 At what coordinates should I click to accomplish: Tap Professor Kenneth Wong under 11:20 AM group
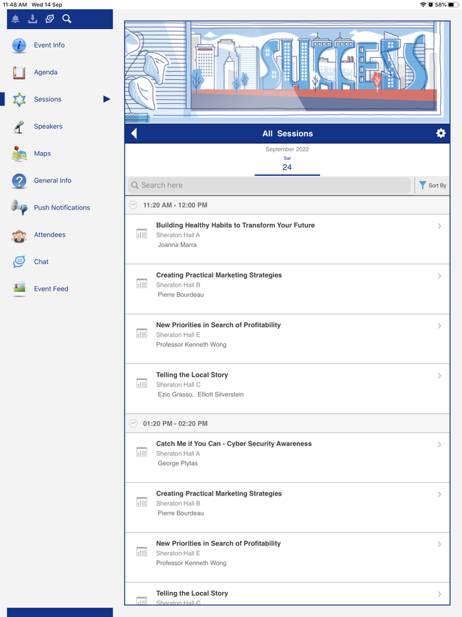pyautogui.click(x=191, y=345)
